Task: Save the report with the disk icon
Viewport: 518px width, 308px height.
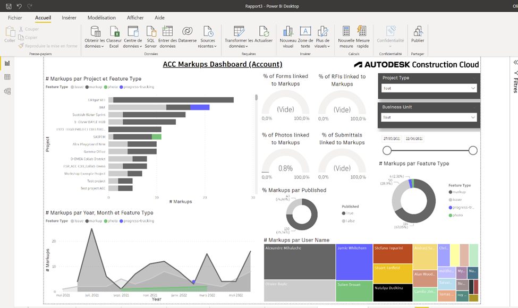Action: tap(9, 6)
